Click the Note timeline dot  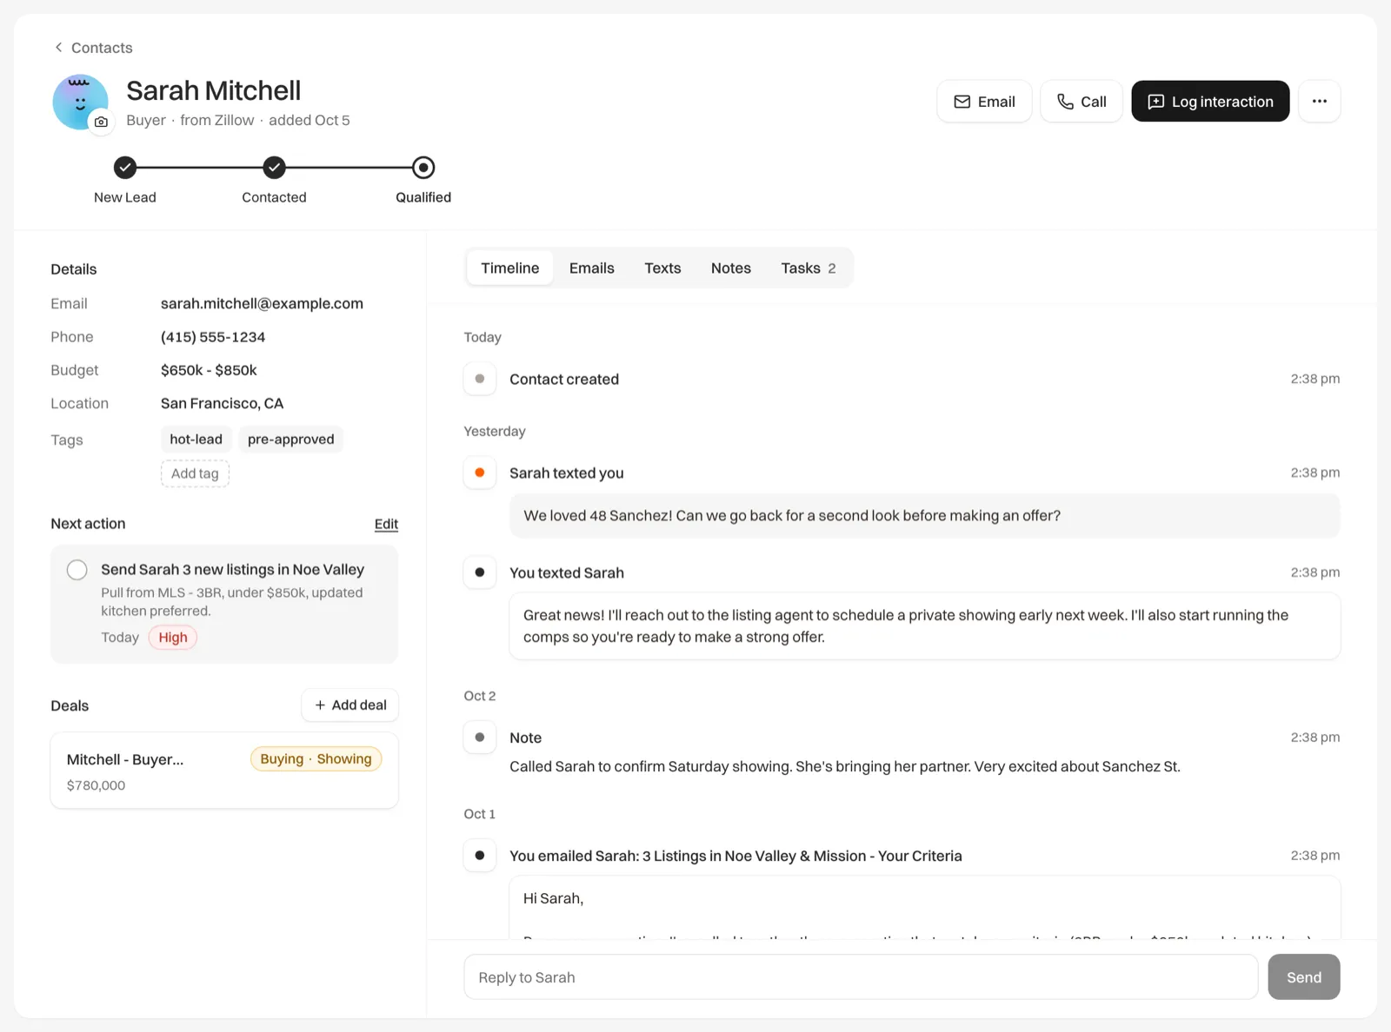[480, 738]
